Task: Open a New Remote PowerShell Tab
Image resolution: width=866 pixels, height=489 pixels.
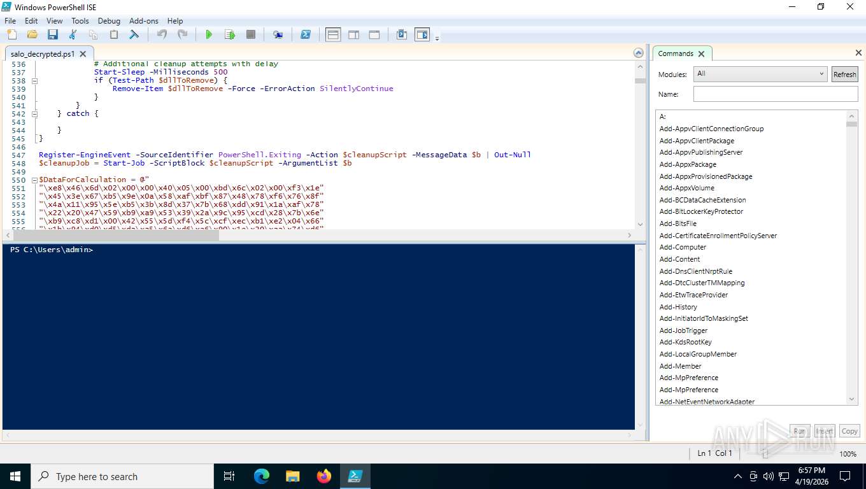Action: tap(278, 34)
